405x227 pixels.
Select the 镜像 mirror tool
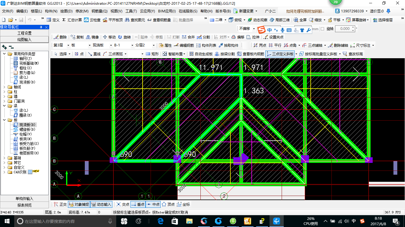point(93,37)
